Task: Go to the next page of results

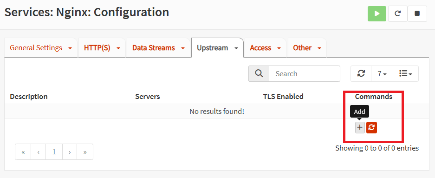Action: click(x=70, y=152)
